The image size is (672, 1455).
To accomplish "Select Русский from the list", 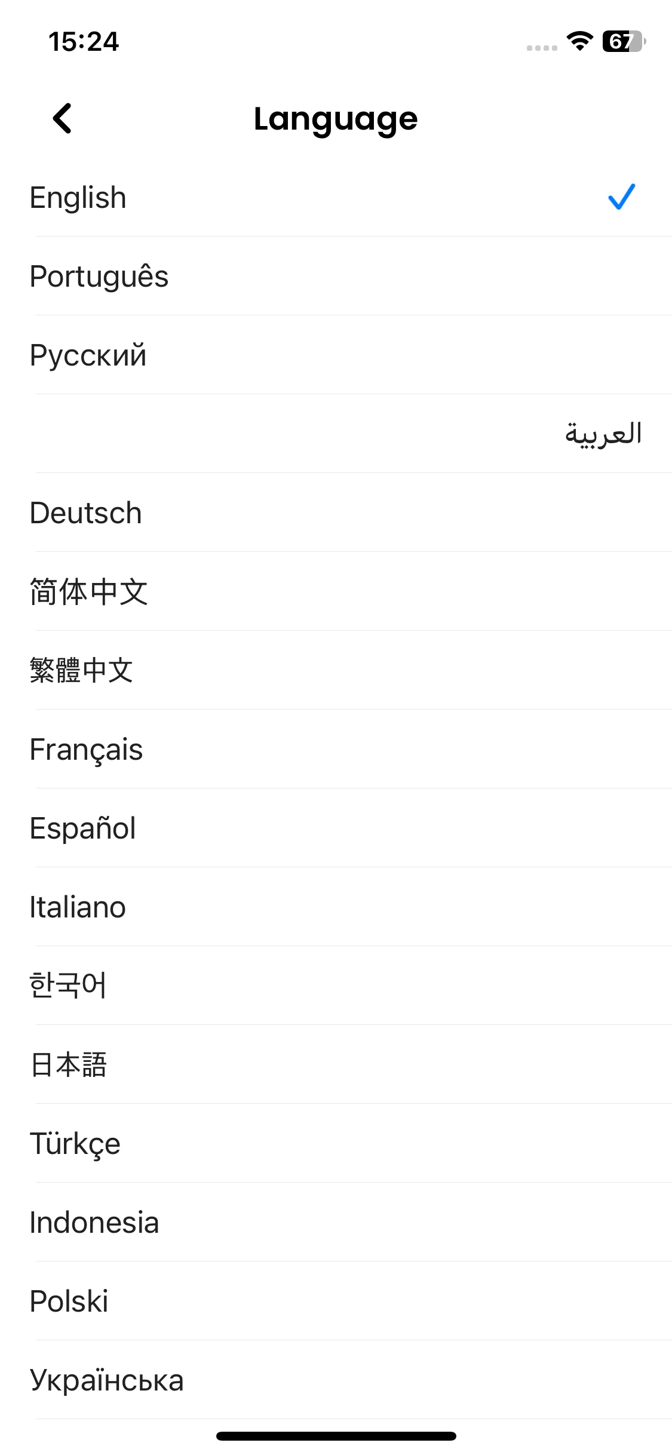I will [x=336, y=355].
